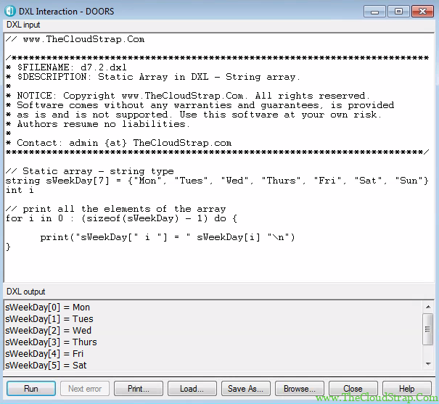Click output line 'sWeekDay[5] = Sat'
439x404 pixels.
coord(46,366)
